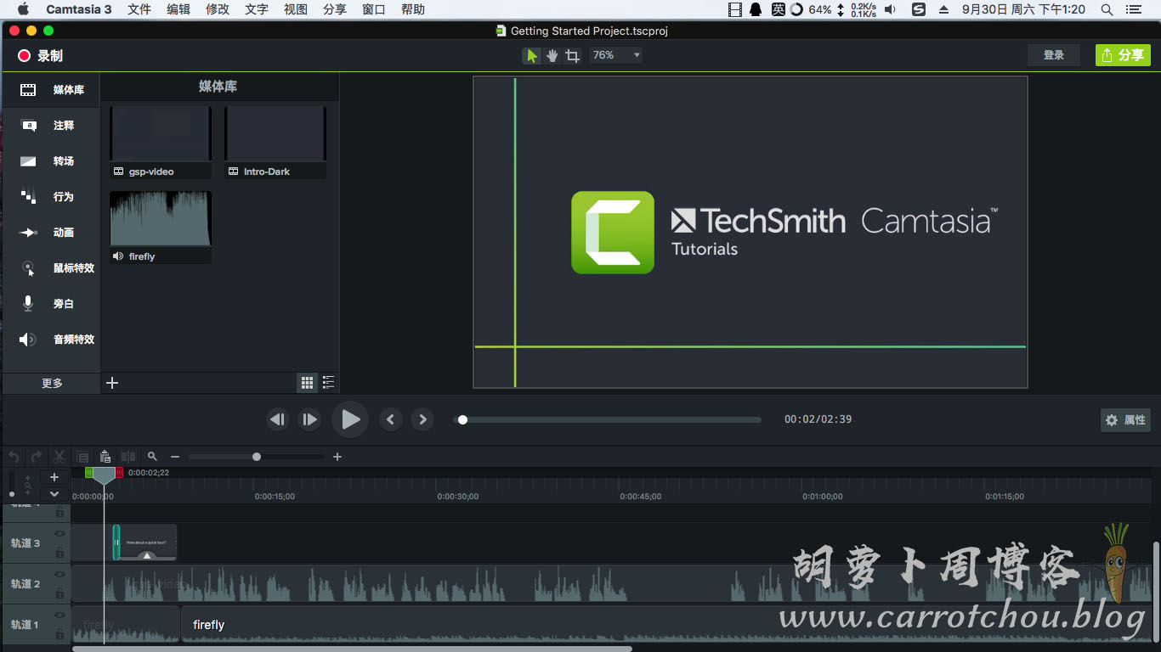Image resolution: width=1161 pixels, height=652 pixels.
Task: Expand the track options chevron below add-track
Action: (54, 494)
